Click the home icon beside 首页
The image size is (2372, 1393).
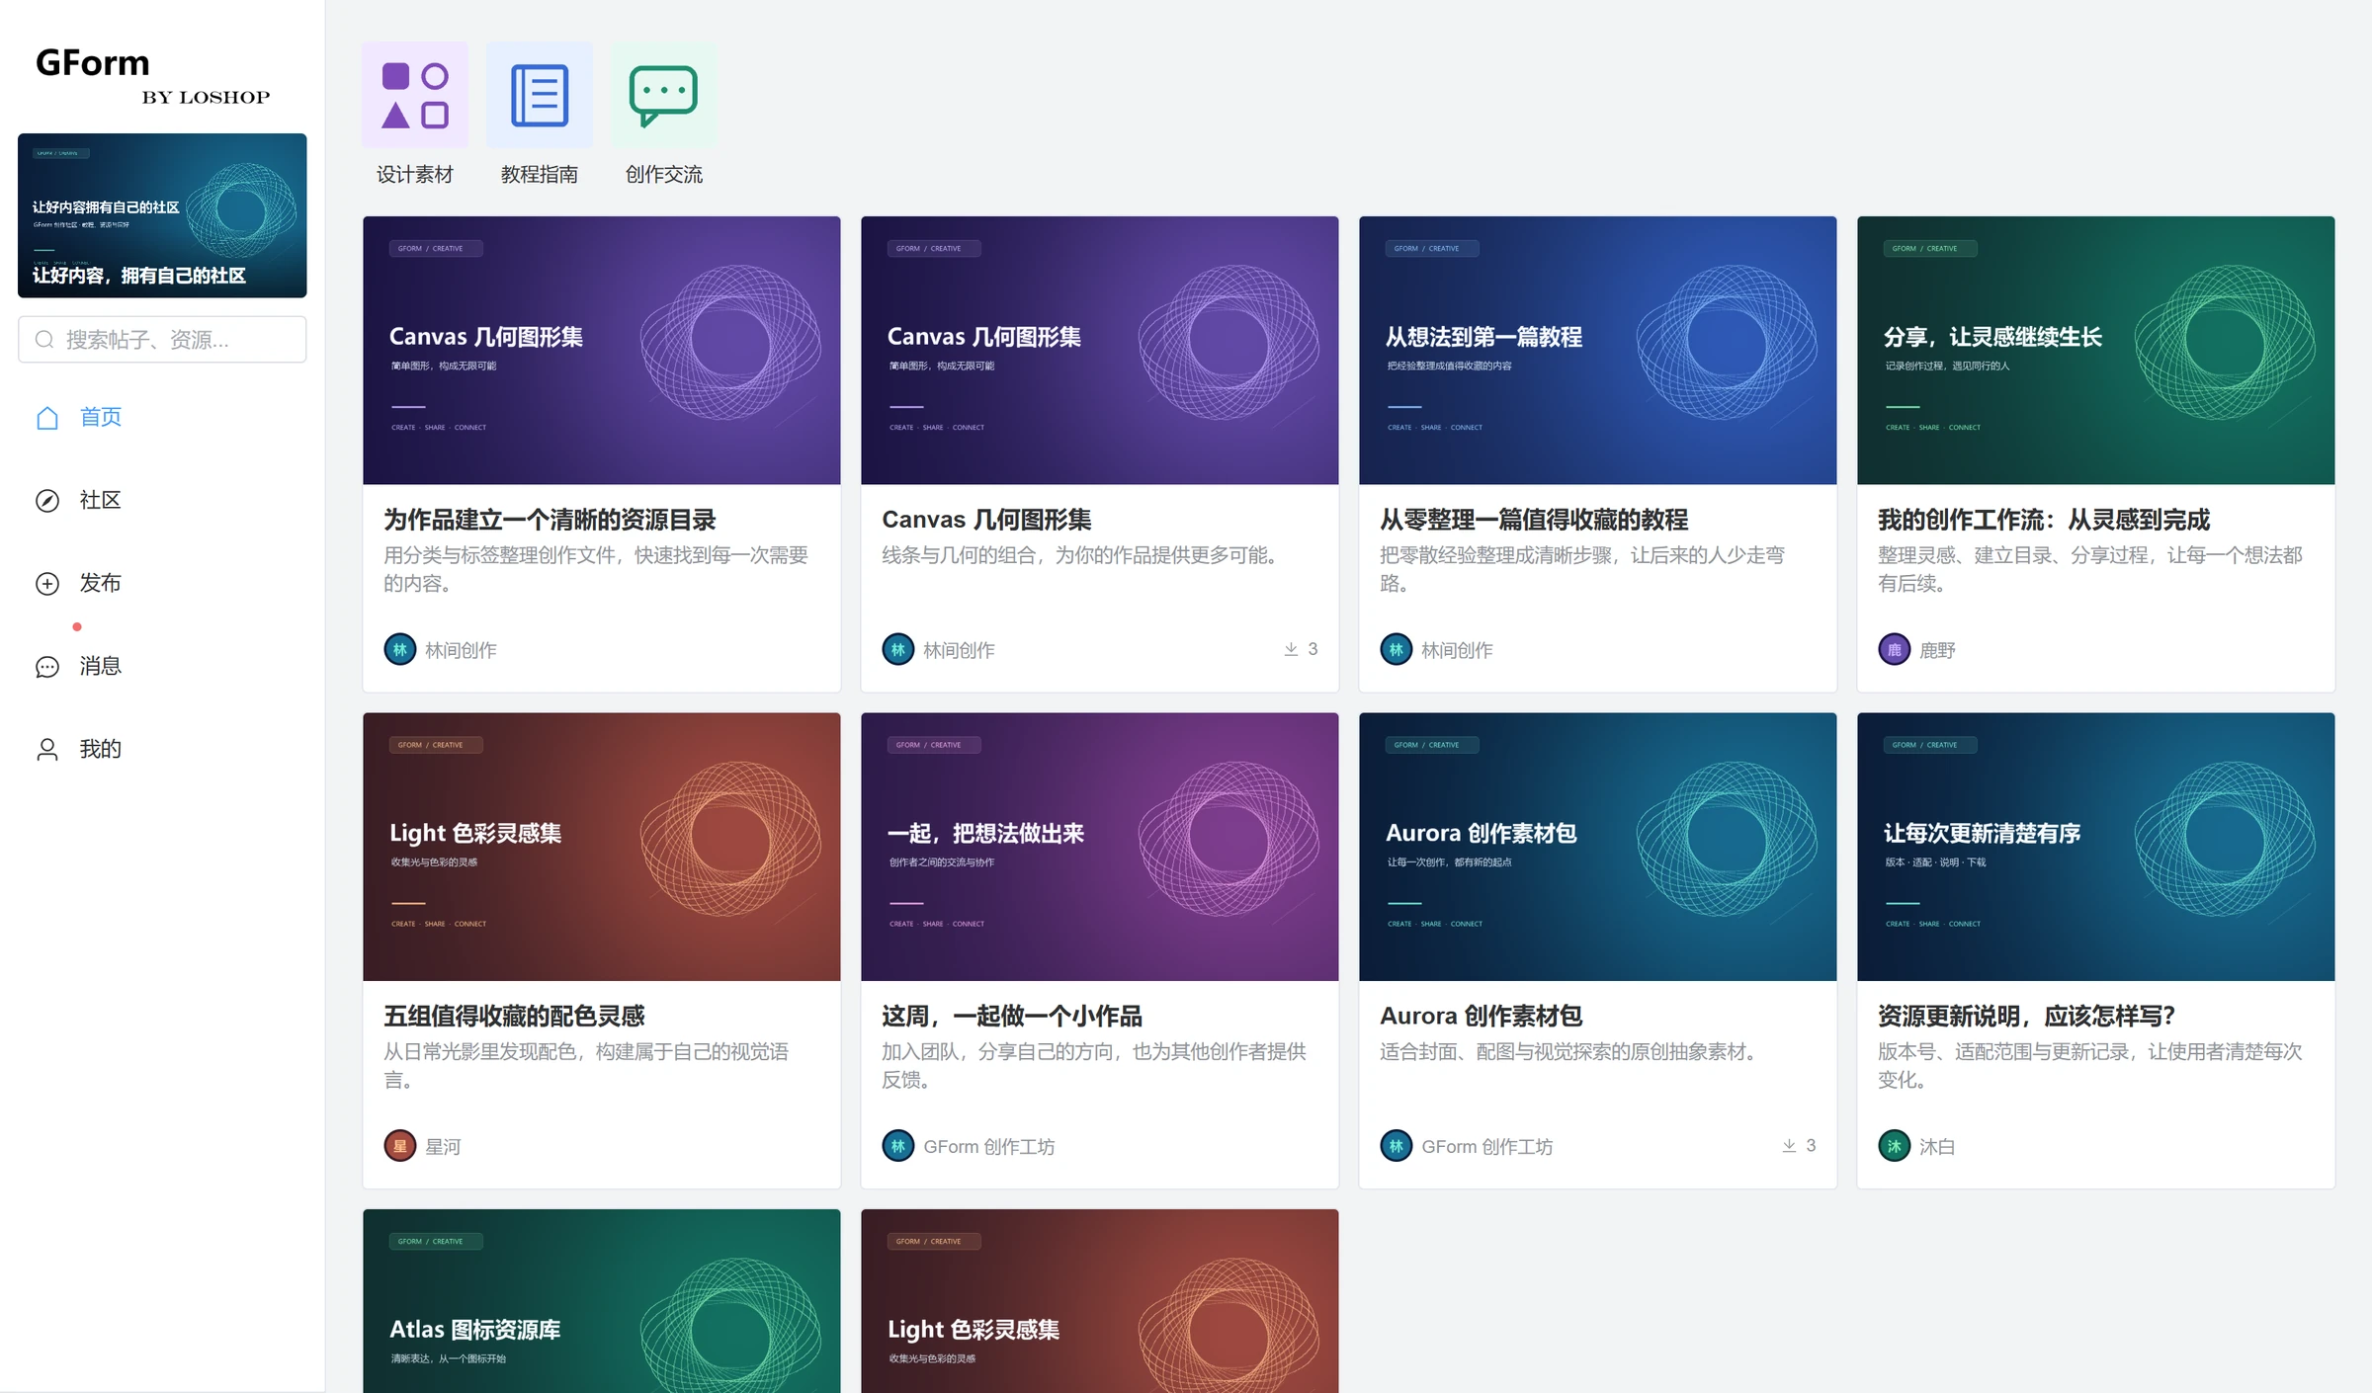pyautogui.click(x=47, y=418)
